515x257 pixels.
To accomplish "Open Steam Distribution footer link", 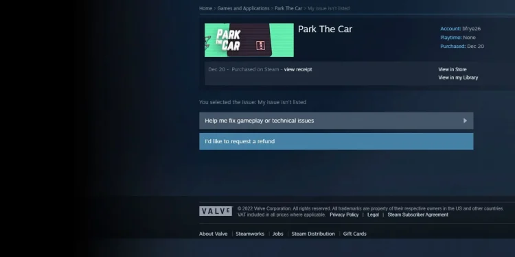I will tap(313, 234).
